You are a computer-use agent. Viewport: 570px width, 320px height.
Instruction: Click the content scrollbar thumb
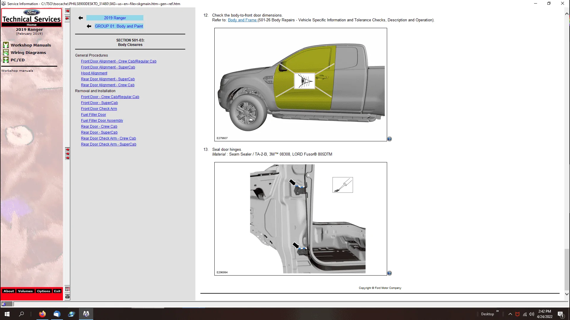pos(567,270)
